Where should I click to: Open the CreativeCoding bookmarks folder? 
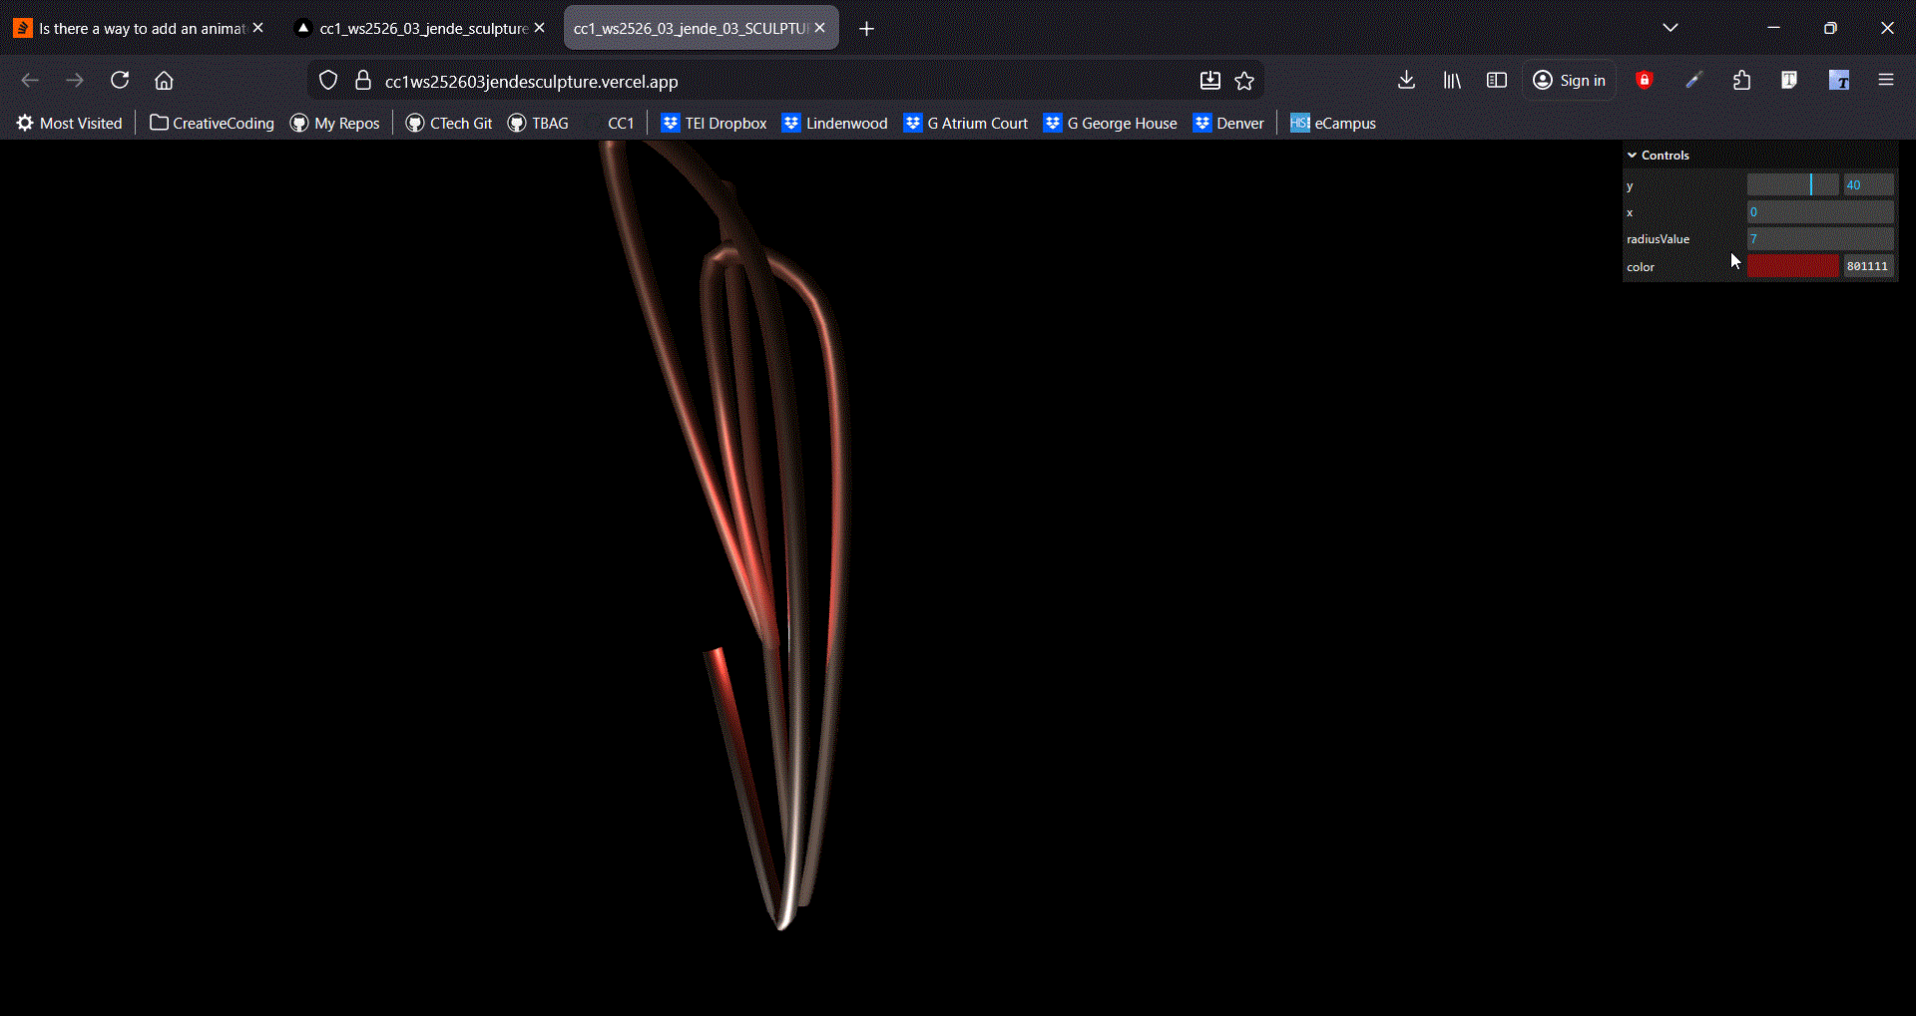point(212,124)
